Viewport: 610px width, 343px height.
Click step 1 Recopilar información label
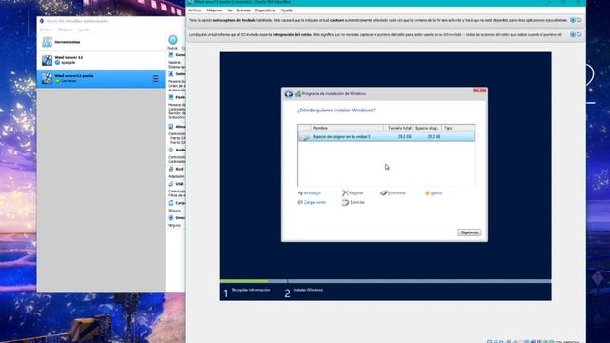250,290
